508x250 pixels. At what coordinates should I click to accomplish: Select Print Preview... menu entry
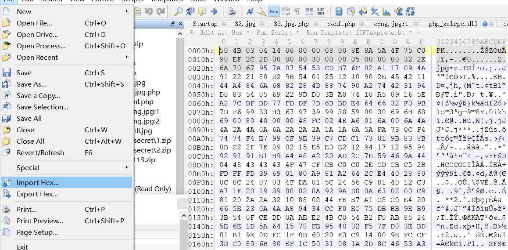click(67, 221)
